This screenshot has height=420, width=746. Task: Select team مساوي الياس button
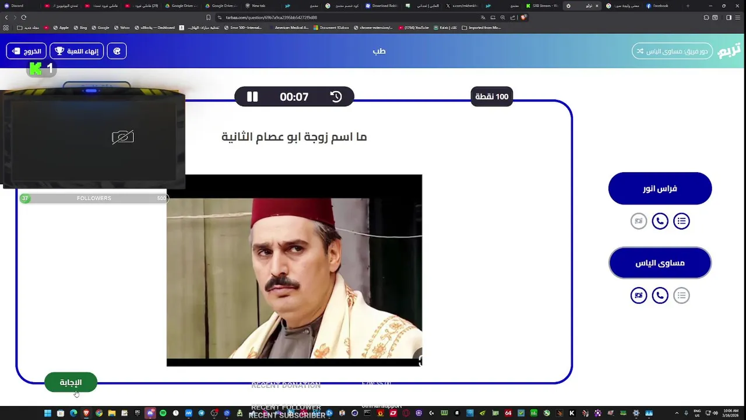coord(660,263)
